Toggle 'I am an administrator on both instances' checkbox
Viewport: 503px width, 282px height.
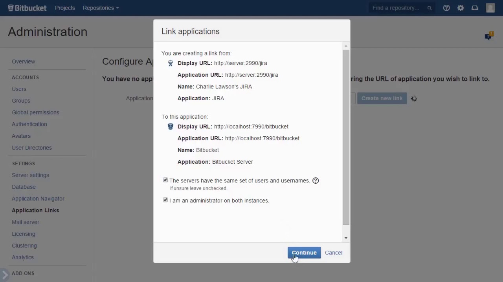tap(165, 200)
